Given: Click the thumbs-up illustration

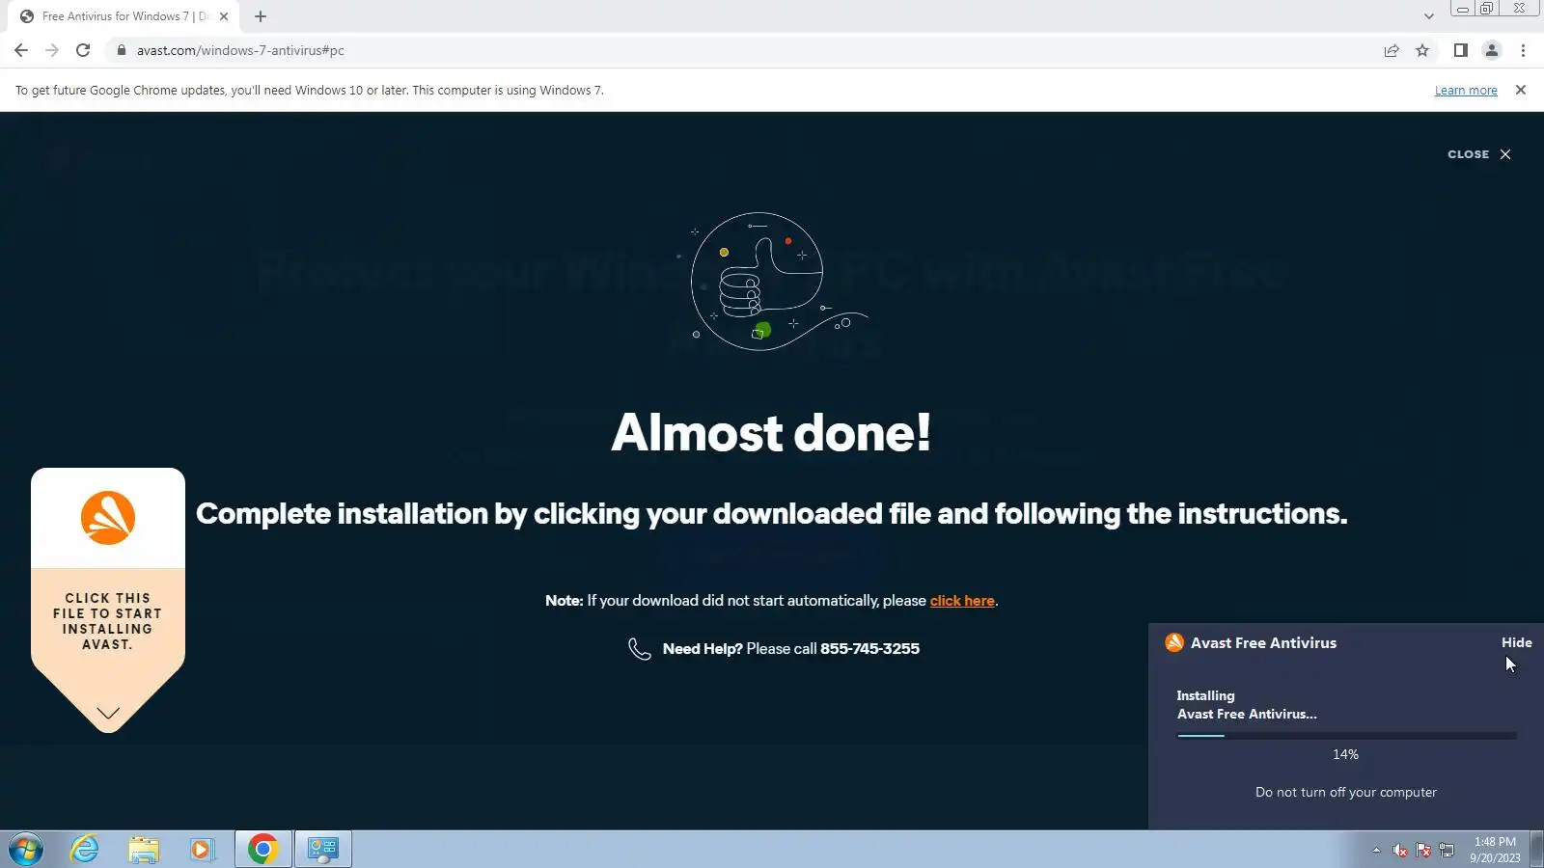Looking at the screenshot, I should (x=772, y=282).
